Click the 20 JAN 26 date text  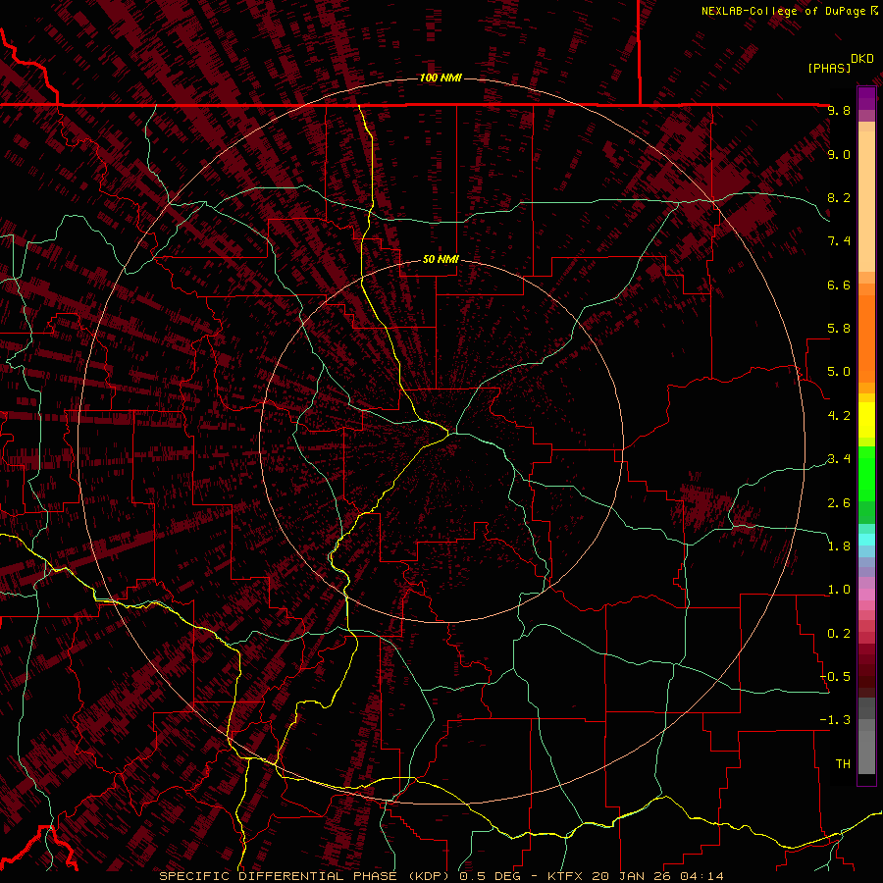(x=631, y=876)
